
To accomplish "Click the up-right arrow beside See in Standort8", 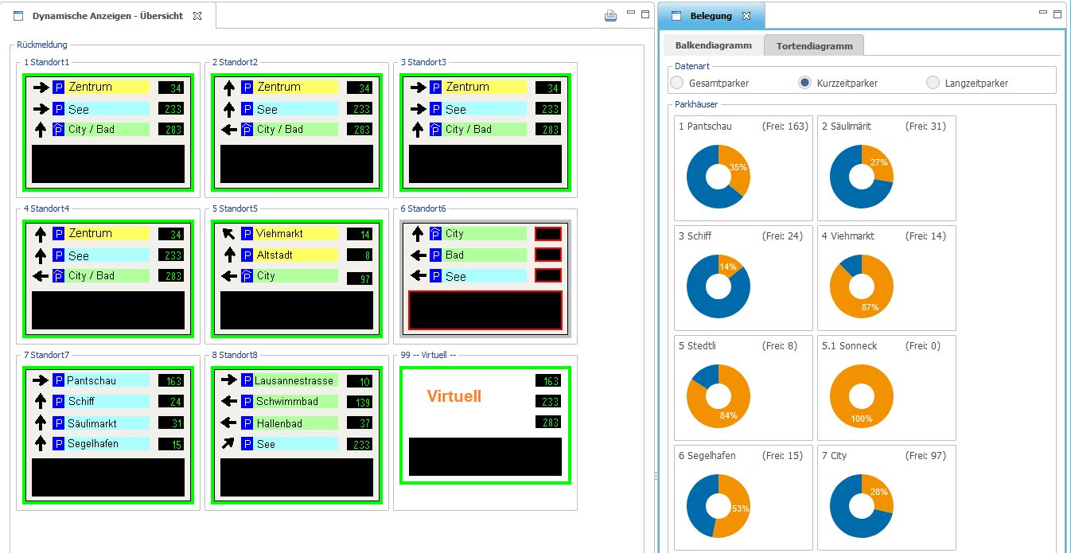I will pyautogui.click(x=228, y=444).
